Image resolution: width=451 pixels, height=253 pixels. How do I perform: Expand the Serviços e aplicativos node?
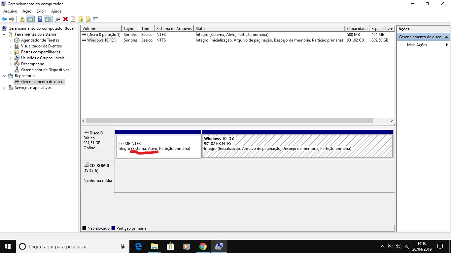4,88
